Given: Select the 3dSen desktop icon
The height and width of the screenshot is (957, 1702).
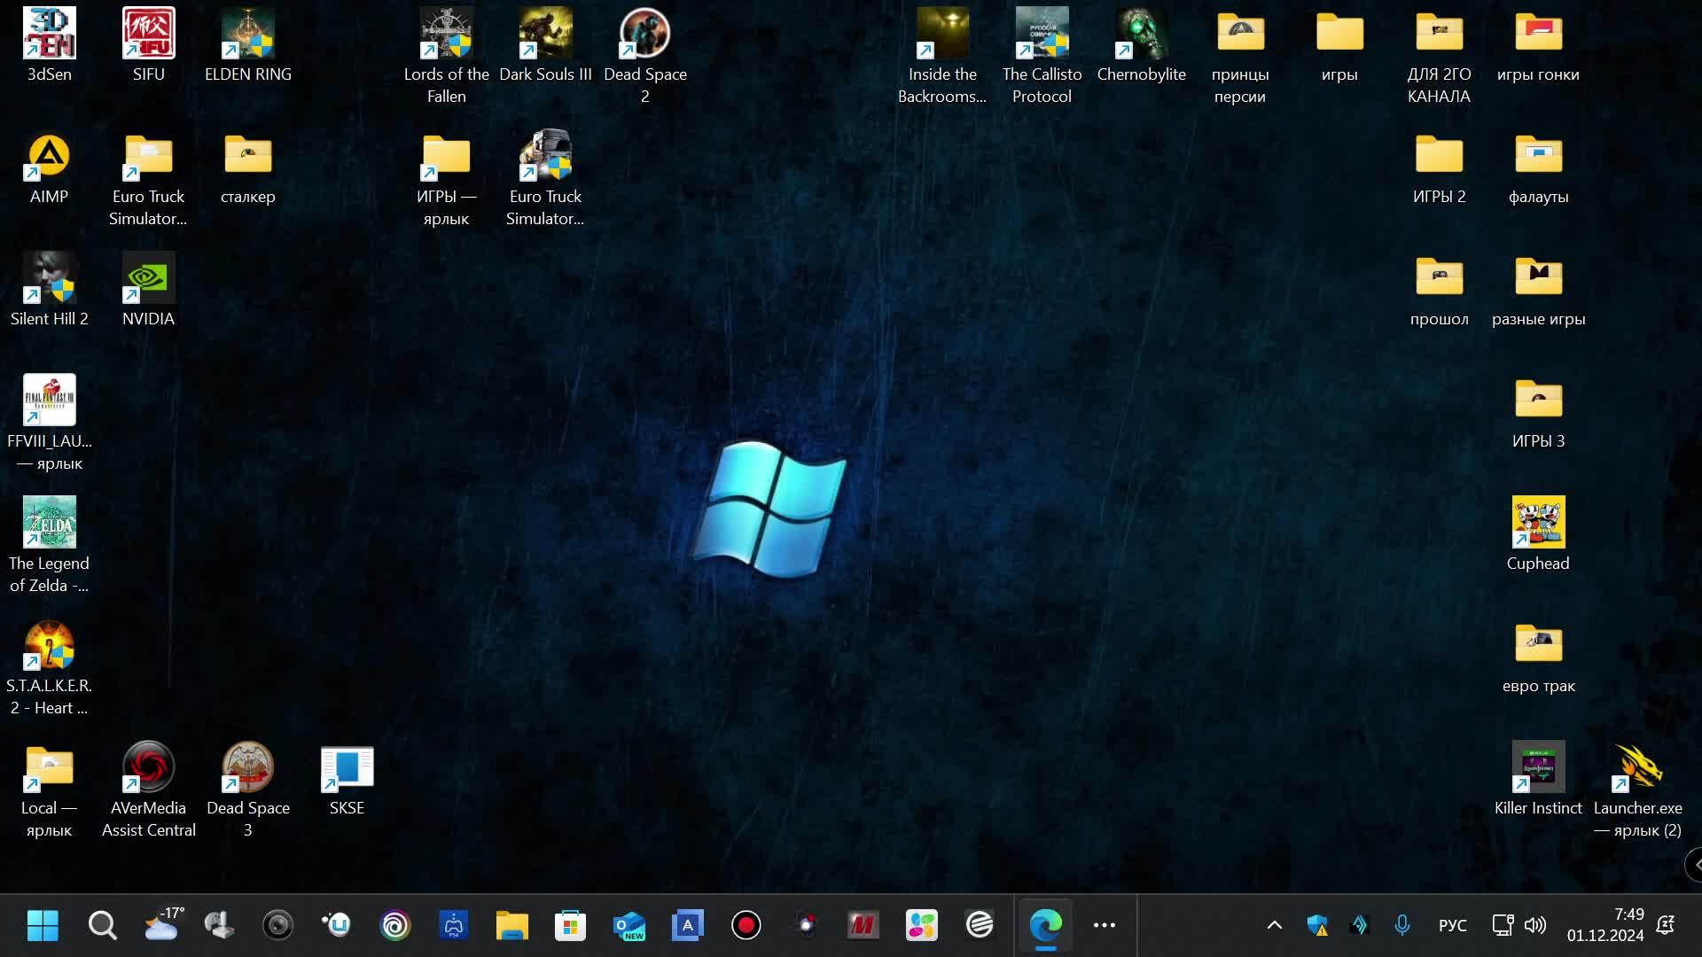Looking at the screenshot, I should [x=50, y=46].
